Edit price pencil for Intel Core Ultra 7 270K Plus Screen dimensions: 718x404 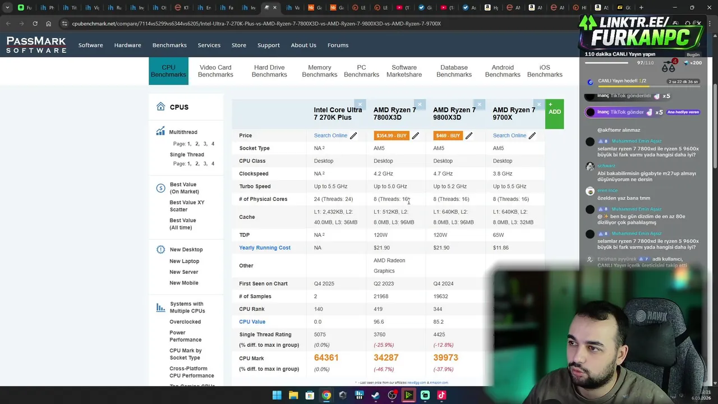tap(353, 135)
